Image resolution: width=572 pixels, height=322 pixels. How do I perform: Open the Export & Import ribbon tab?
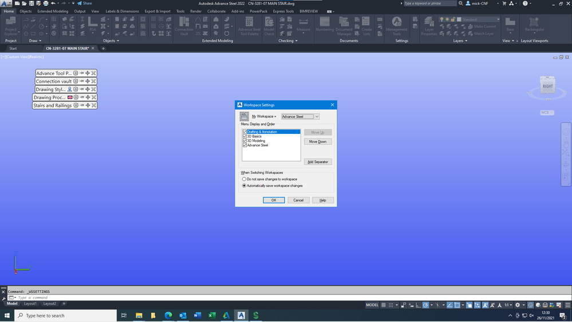(x=157, y=11)
